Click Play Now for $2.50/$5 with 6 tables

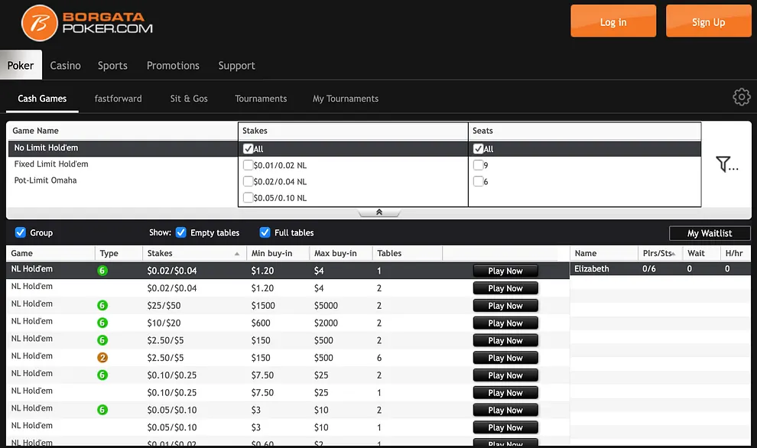click(505, 358)
